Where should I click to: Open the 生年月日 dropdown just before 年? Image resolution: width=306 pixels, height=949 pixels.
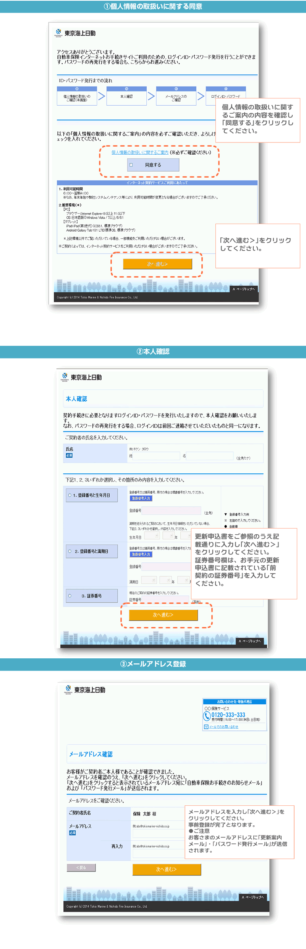[168, 535]
